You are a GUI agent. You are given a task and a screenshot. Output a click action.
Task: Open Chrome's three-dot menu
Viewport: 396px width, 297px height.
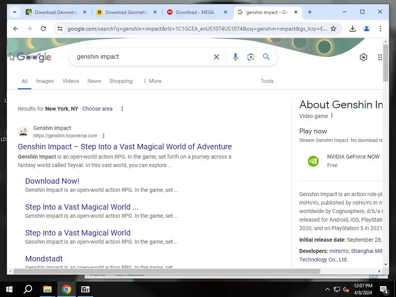[x=381, y=29]
